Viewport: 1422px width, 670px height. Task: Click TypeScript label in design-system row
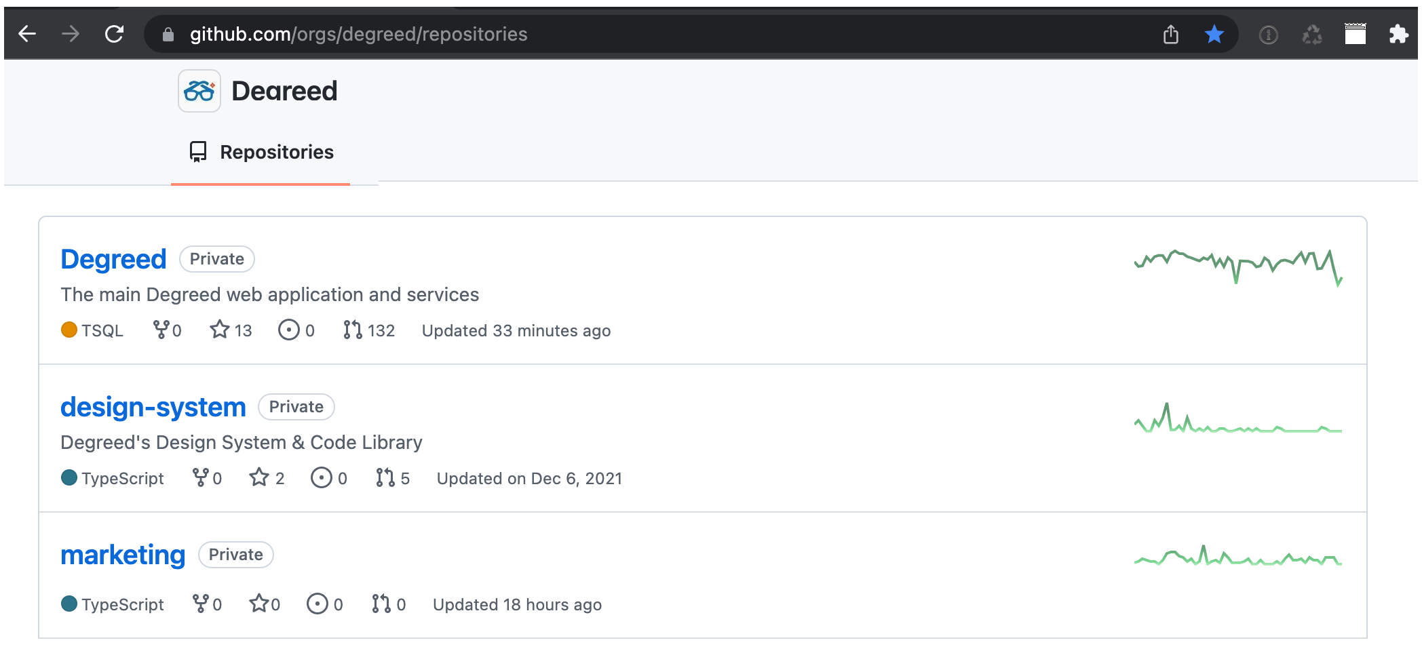123,478
